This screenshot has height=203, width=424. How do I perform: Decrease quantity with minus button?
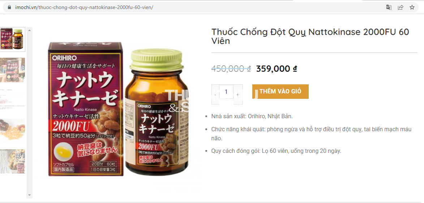(x=215, y=94)
